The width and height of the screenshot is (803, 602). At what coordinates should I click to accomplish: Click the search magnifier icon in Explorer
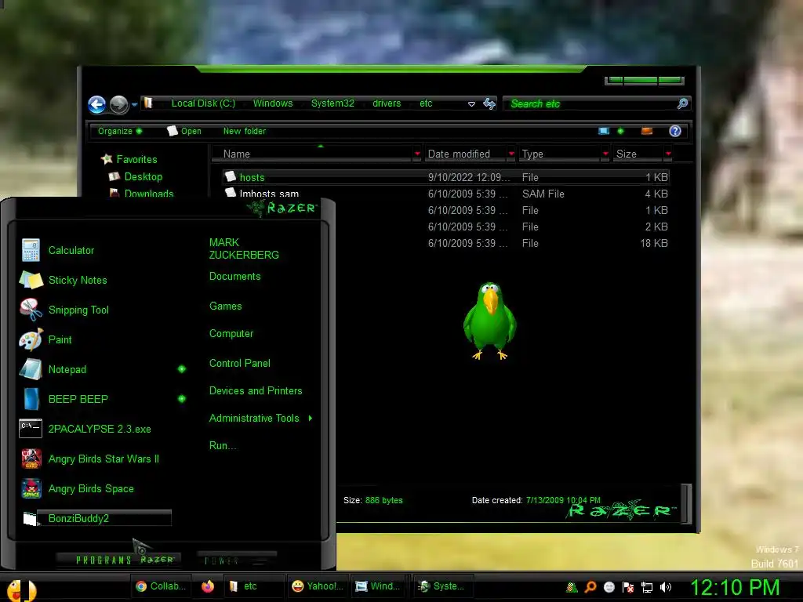pos(683,104)
